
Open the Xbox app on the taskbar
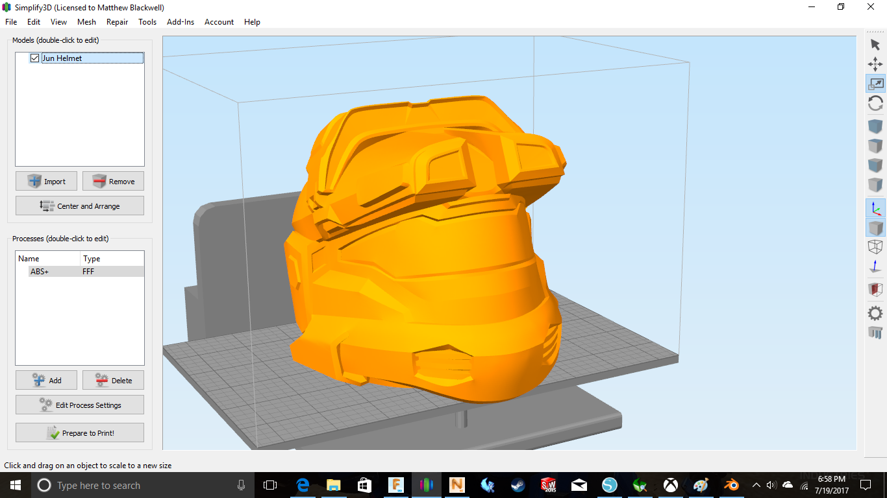tap(671, 485)
